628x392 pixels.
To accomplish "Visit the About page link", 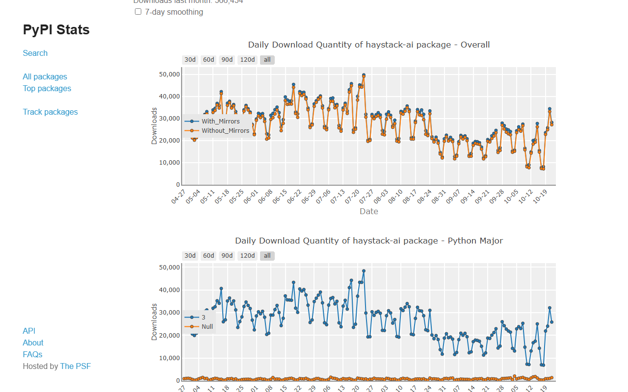I will point(33,343).
